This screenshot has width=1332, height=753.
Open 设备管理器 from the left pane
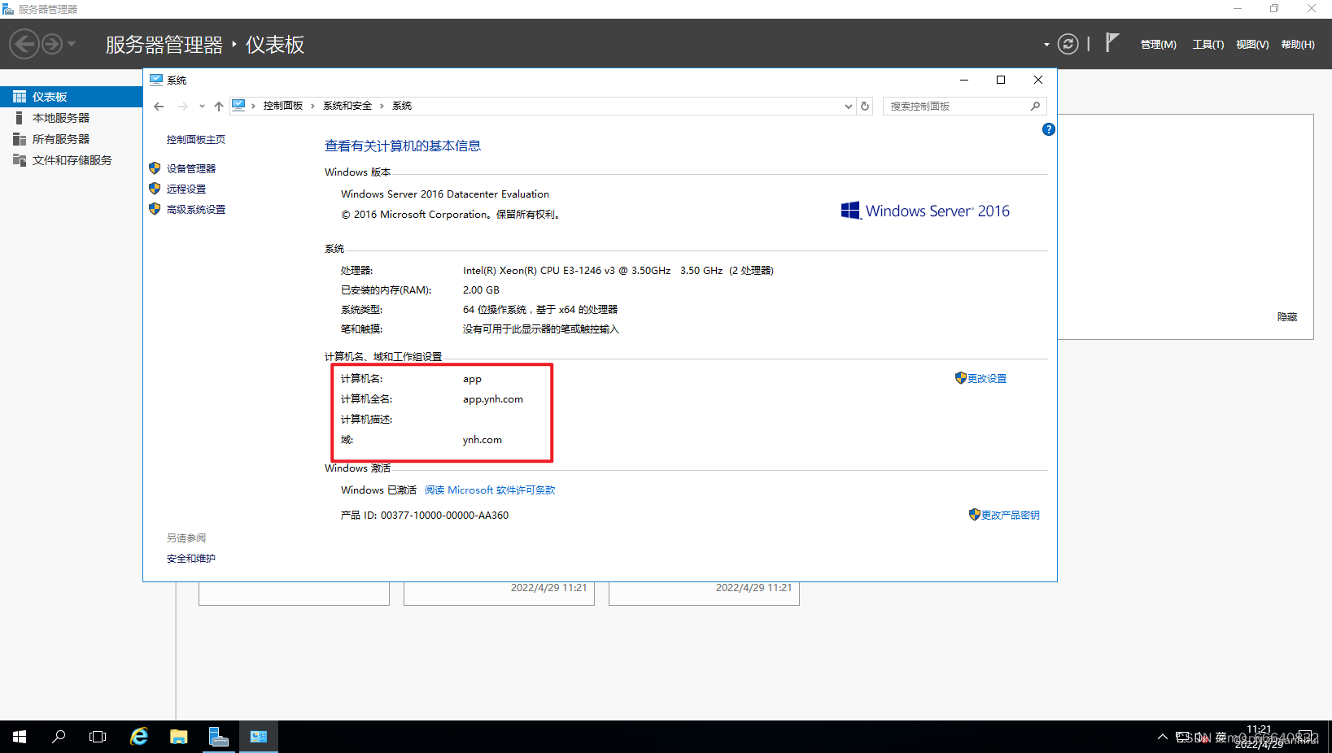click(191, 169)
